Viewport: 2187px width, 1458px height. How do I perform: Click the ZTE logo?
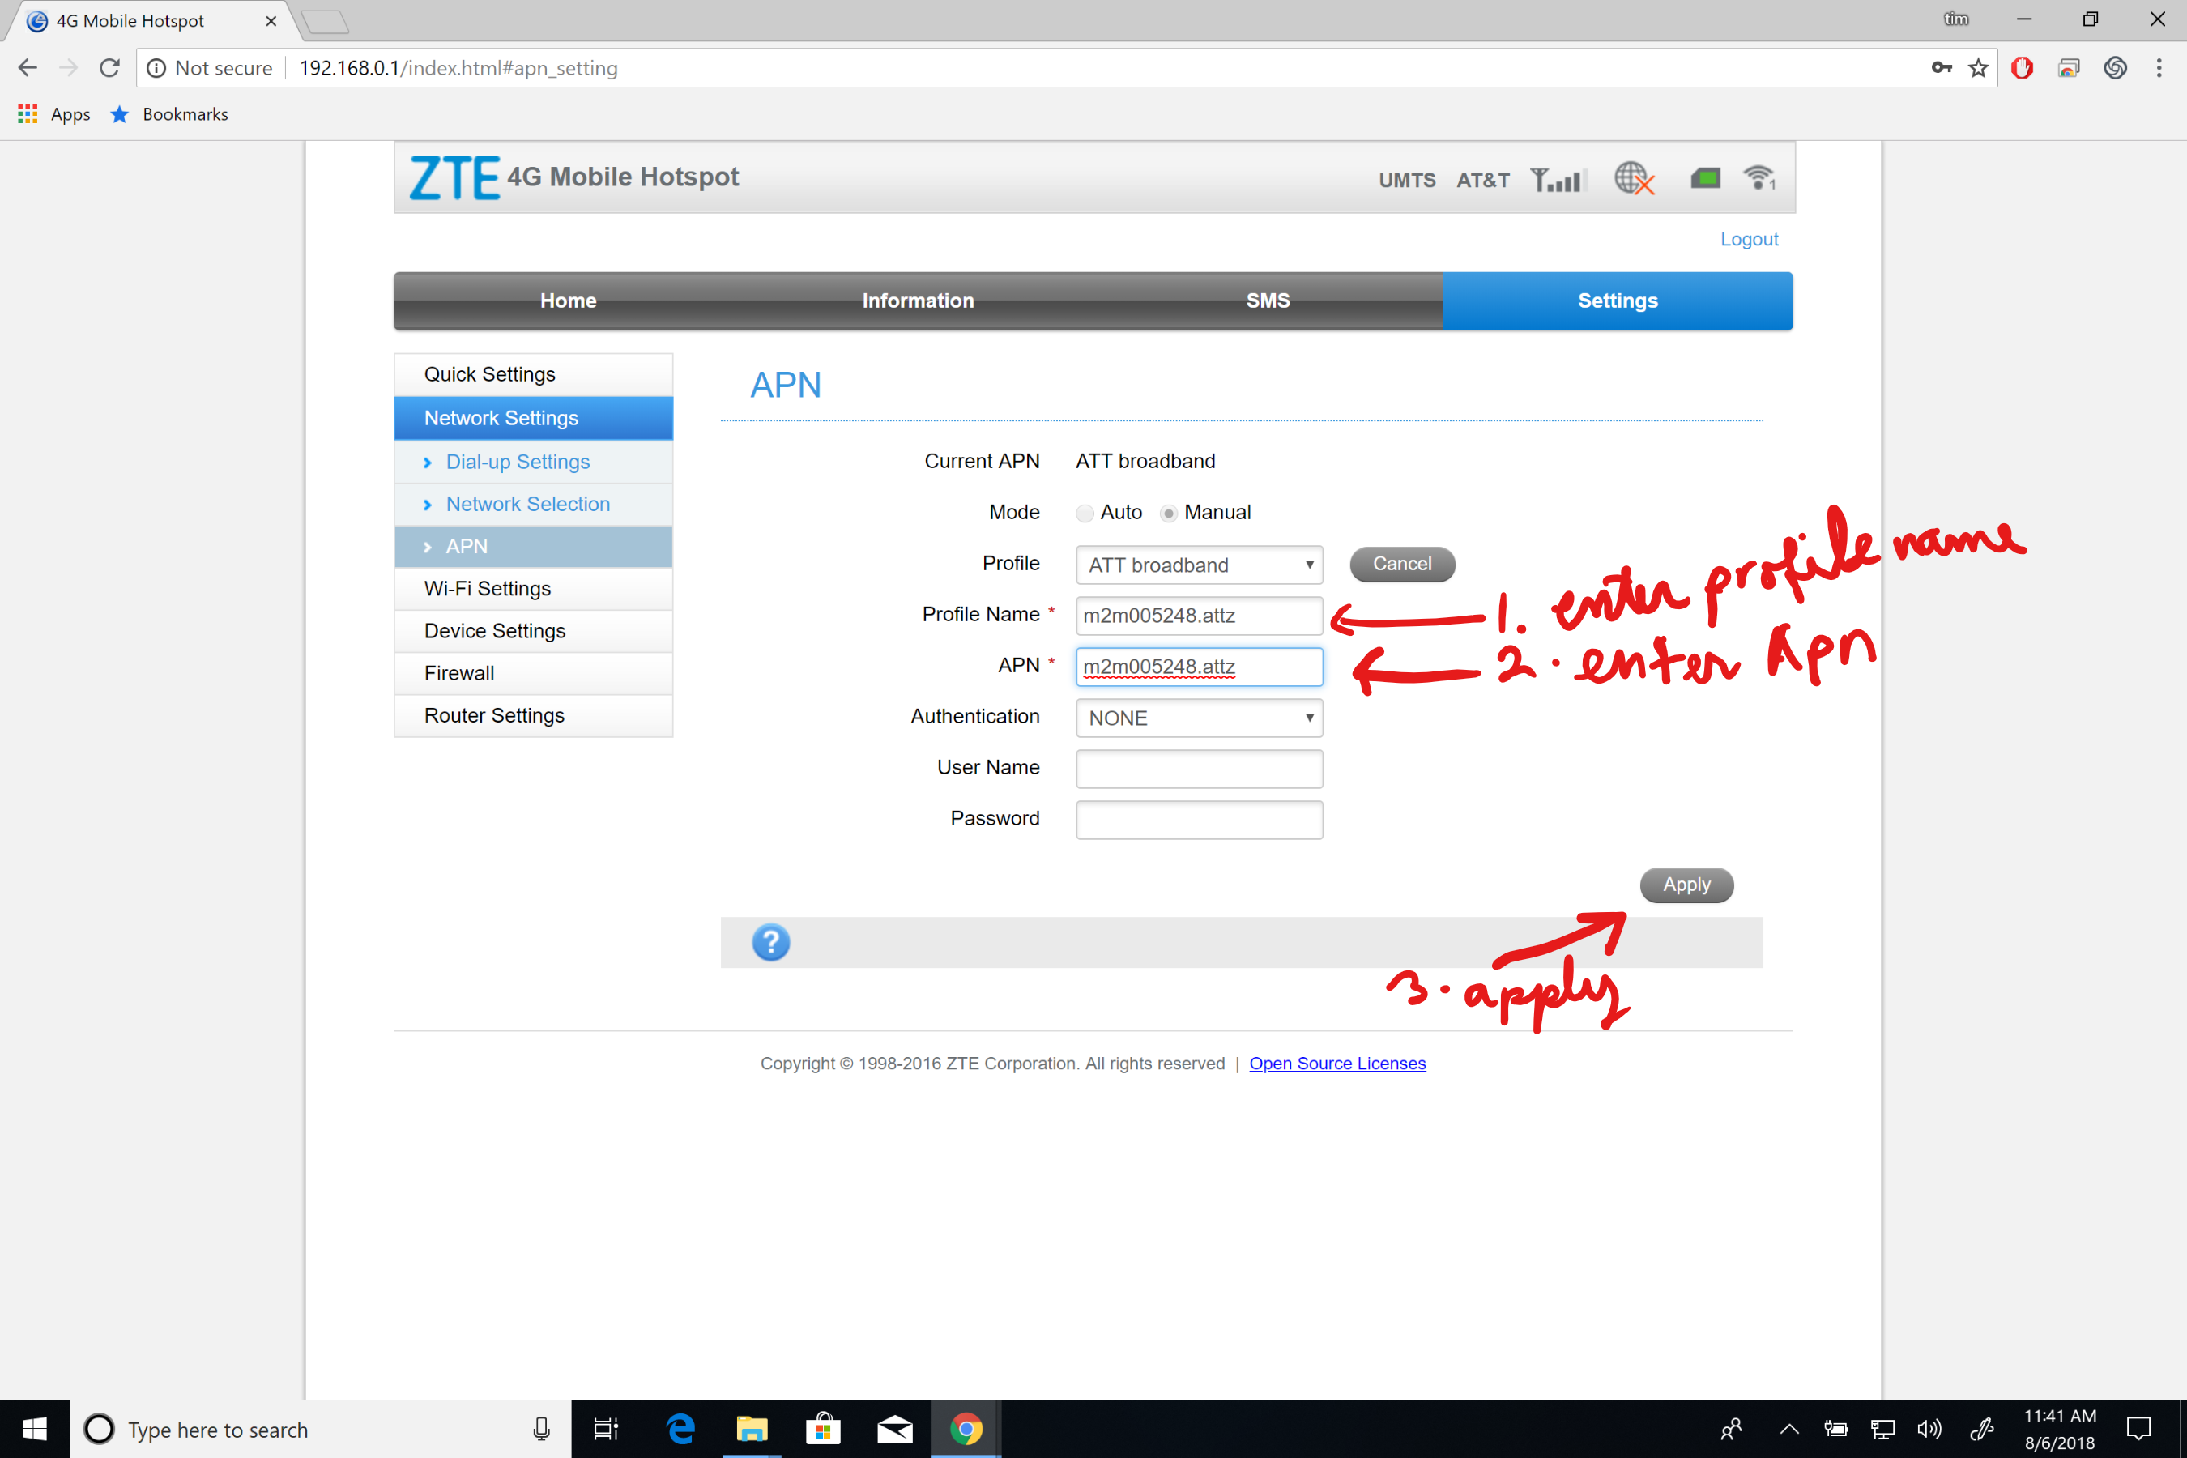(x=454, y=177)
